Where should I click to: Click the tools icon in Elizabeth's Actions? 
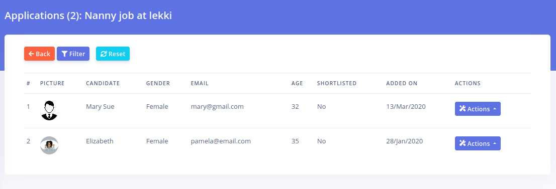pos(462,143)
